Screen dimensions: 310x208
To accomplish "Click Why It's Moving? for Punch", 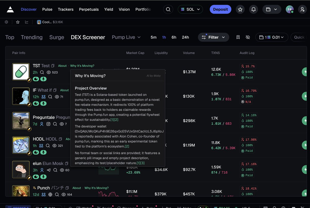I will [97, 188].
